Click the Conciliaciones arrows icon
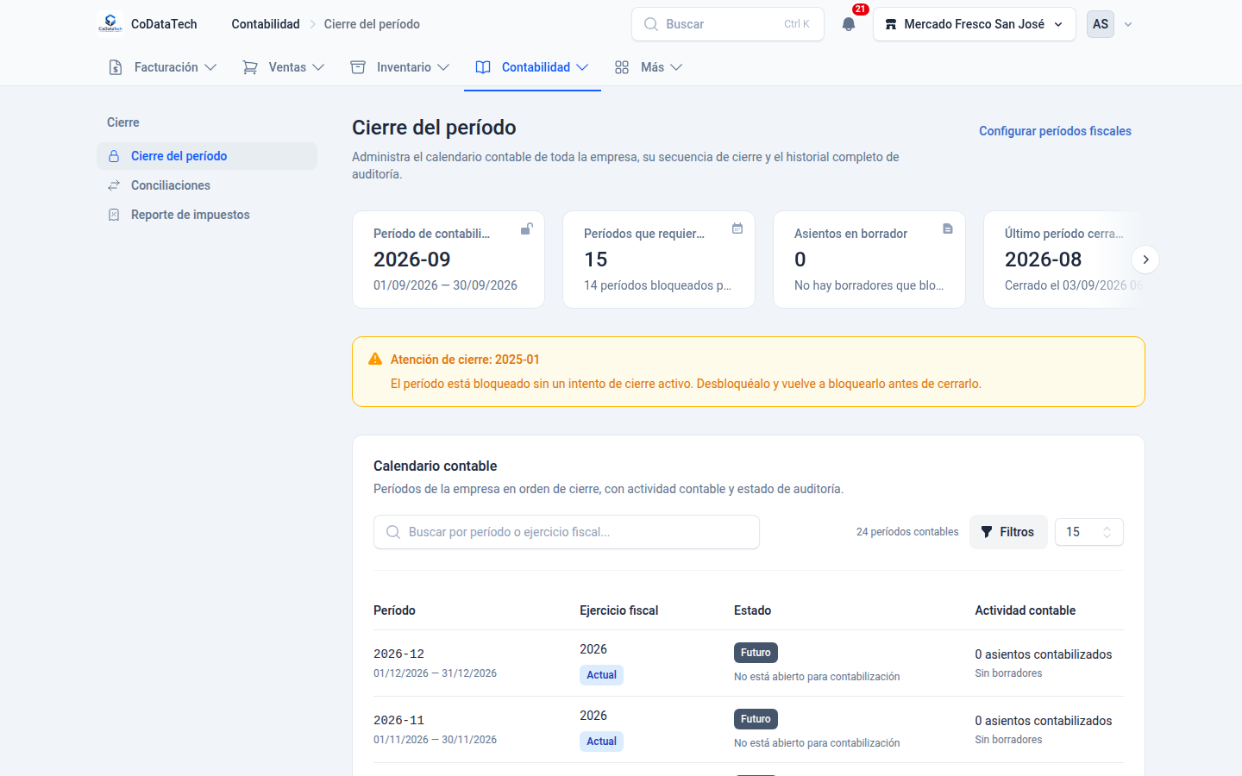This screenshot has width=1242, height=776. pyautogui.click(x=114, y=185)
